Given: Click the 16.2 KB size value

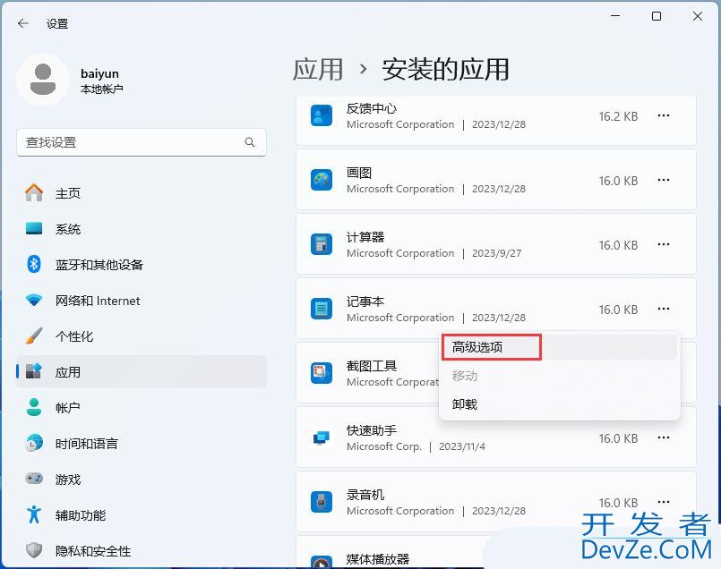Looking at the screenshot, I should (618, 116).
